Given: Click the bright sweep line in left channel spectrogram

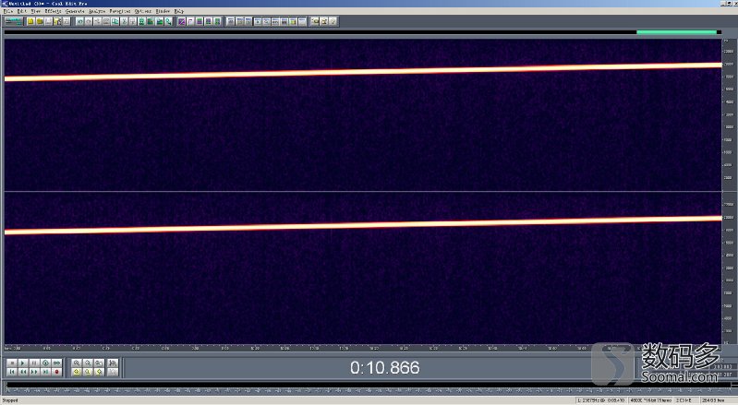Looking at the screenshot, I should coord(363,72).
